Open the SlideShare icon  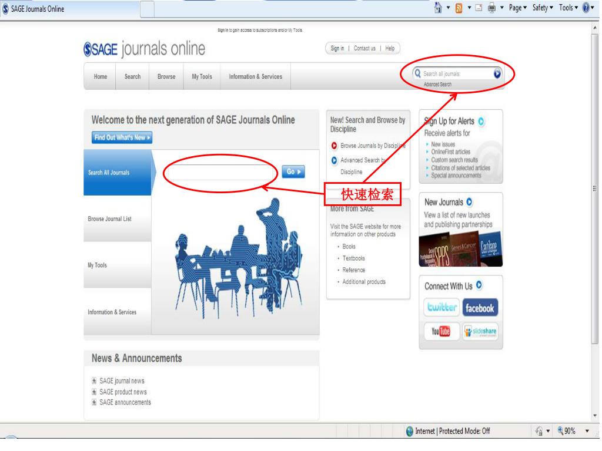pos(480,331)
